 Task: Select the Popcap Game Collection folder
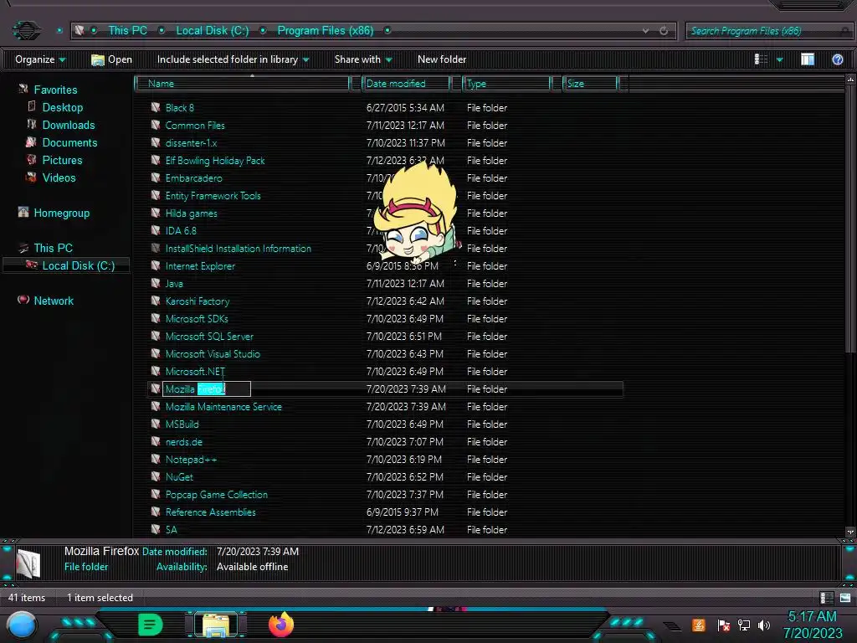pos(217,494)
